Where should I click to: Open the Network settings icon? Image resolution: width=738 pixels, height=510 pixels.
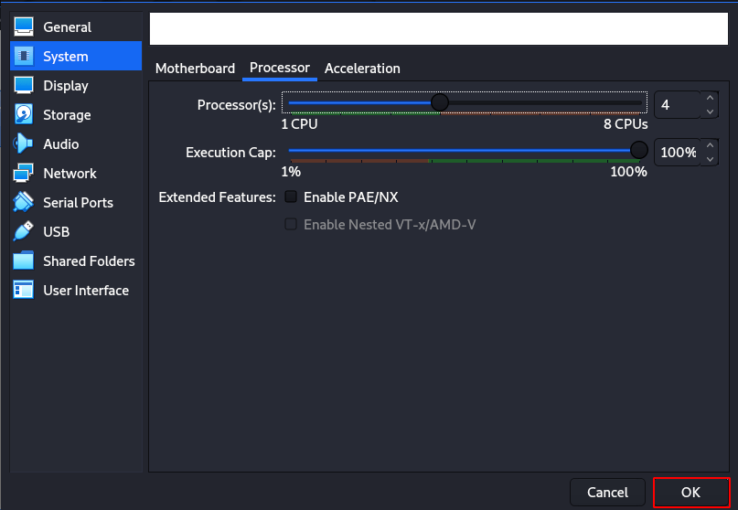(x=24, y=173)
